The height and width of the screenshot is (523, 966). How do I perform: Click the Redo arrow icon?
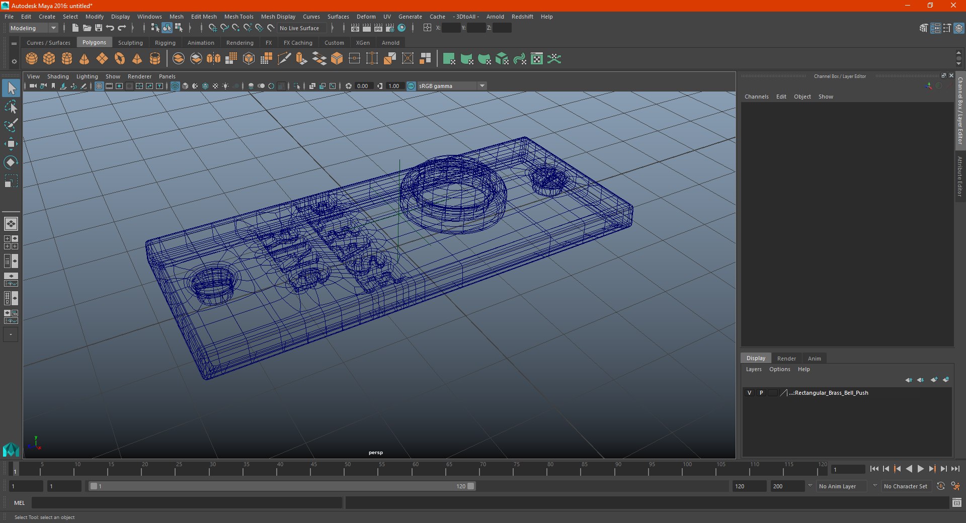[122, 28]
